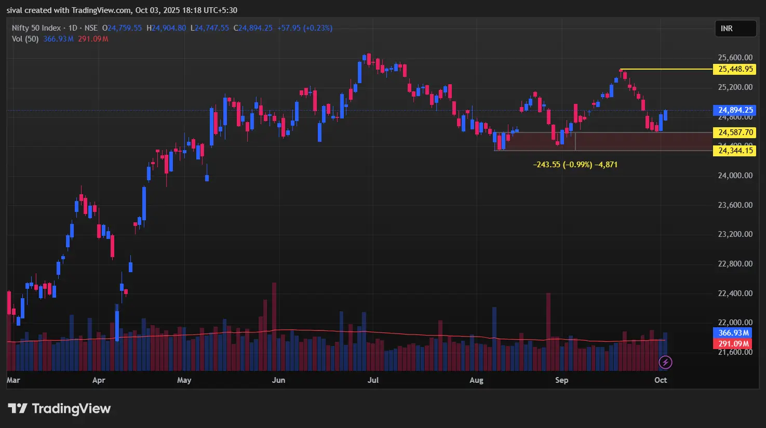Click the purple lightning bolt icon
Image resolution: width=766 pixels, height=428 pixels.
click(665, 362)
